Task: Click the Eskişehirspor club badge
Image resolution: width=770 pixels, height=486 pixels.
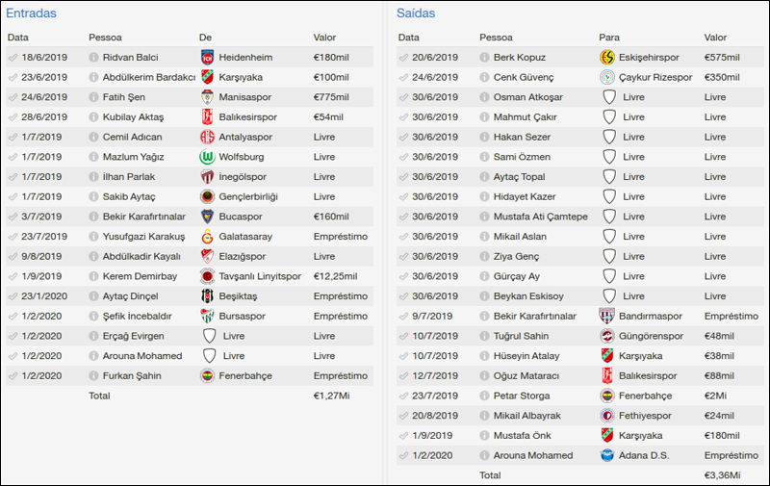Action: pyautogui.click(x=607, y=57)
